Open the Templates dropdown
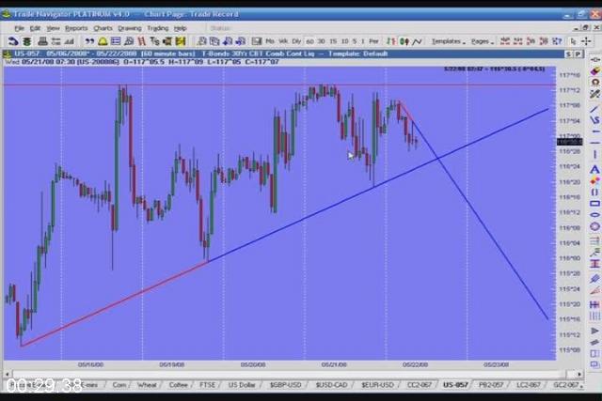The height and width of the screenshot is (401, 602). click(448, 41)
